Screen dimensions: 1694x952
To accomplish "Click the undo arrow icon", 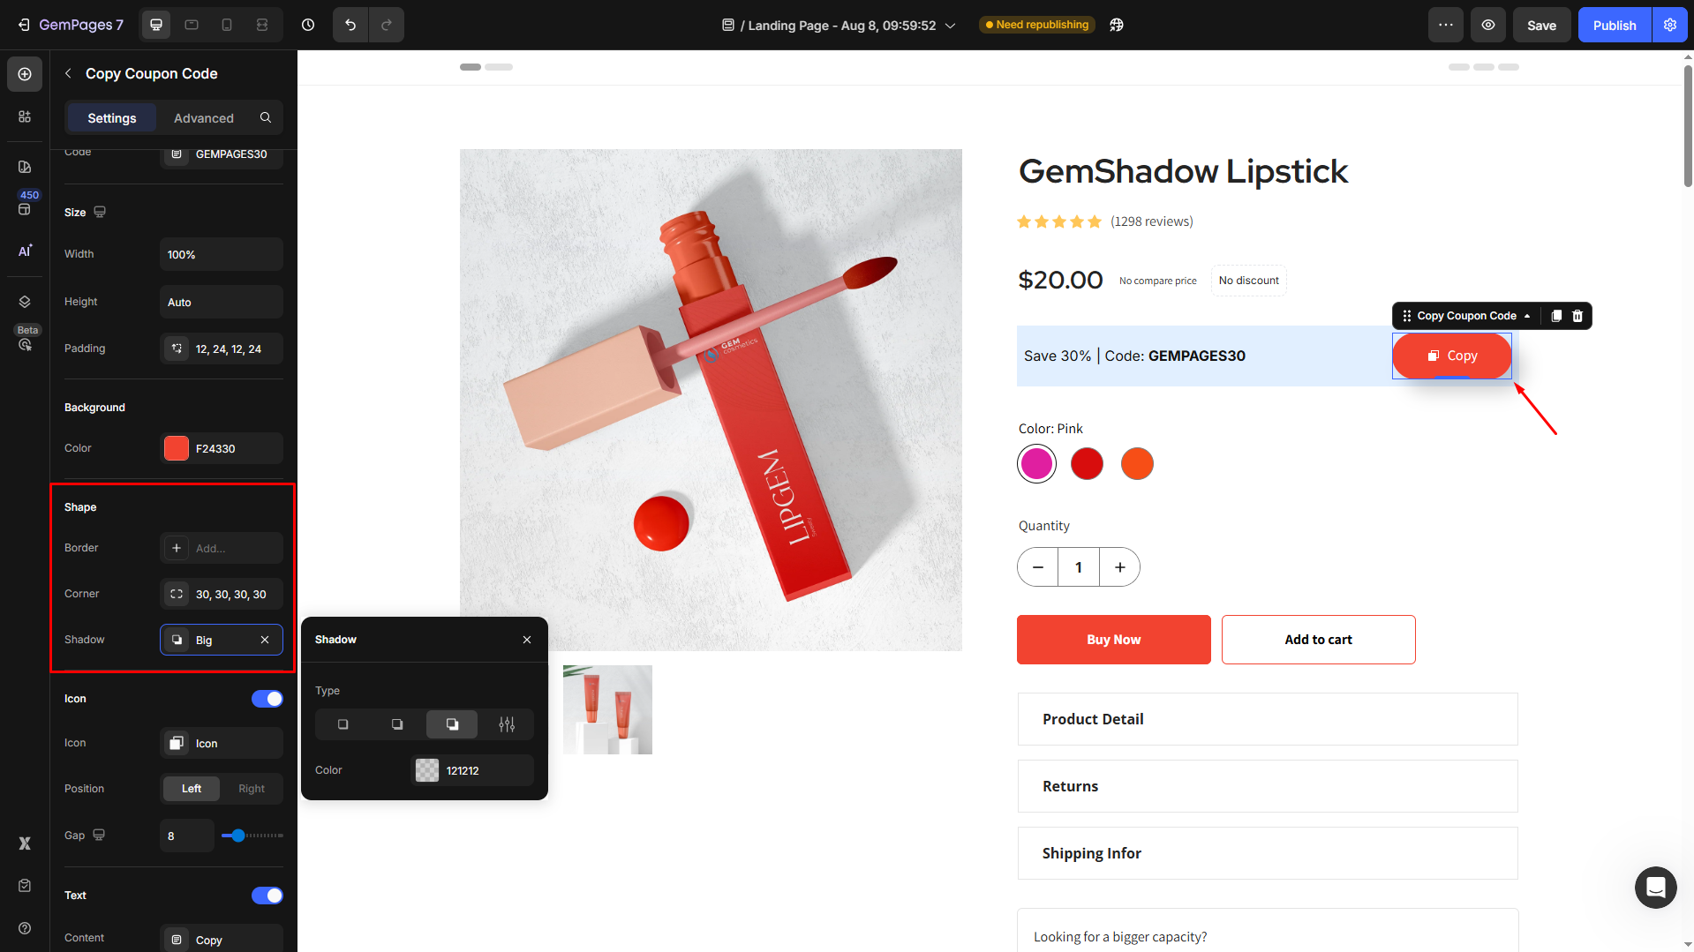I will (350, 25).
